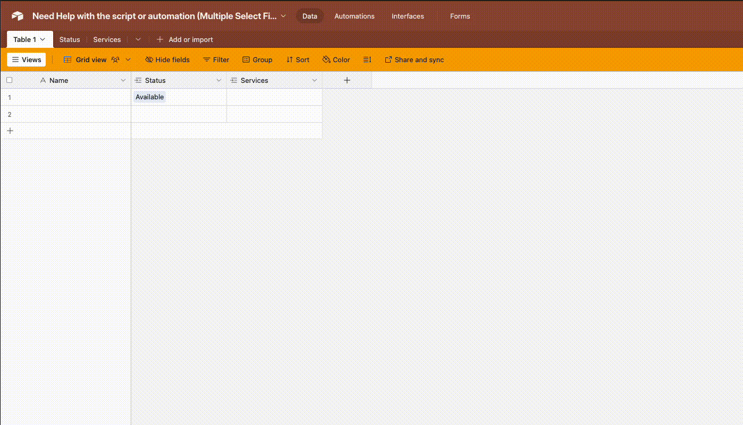
Task: Open the Grid view name label
Action: [91, 59]
